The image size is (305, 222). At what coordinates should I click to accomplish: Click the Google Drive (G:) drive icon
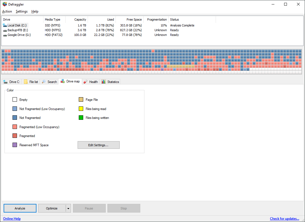click(5, 35)
